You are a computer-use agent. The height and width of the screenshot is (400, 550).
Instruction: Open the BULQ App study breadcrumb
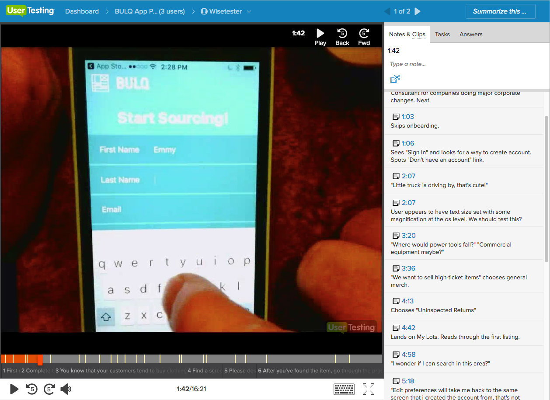[x=150, y=11]
